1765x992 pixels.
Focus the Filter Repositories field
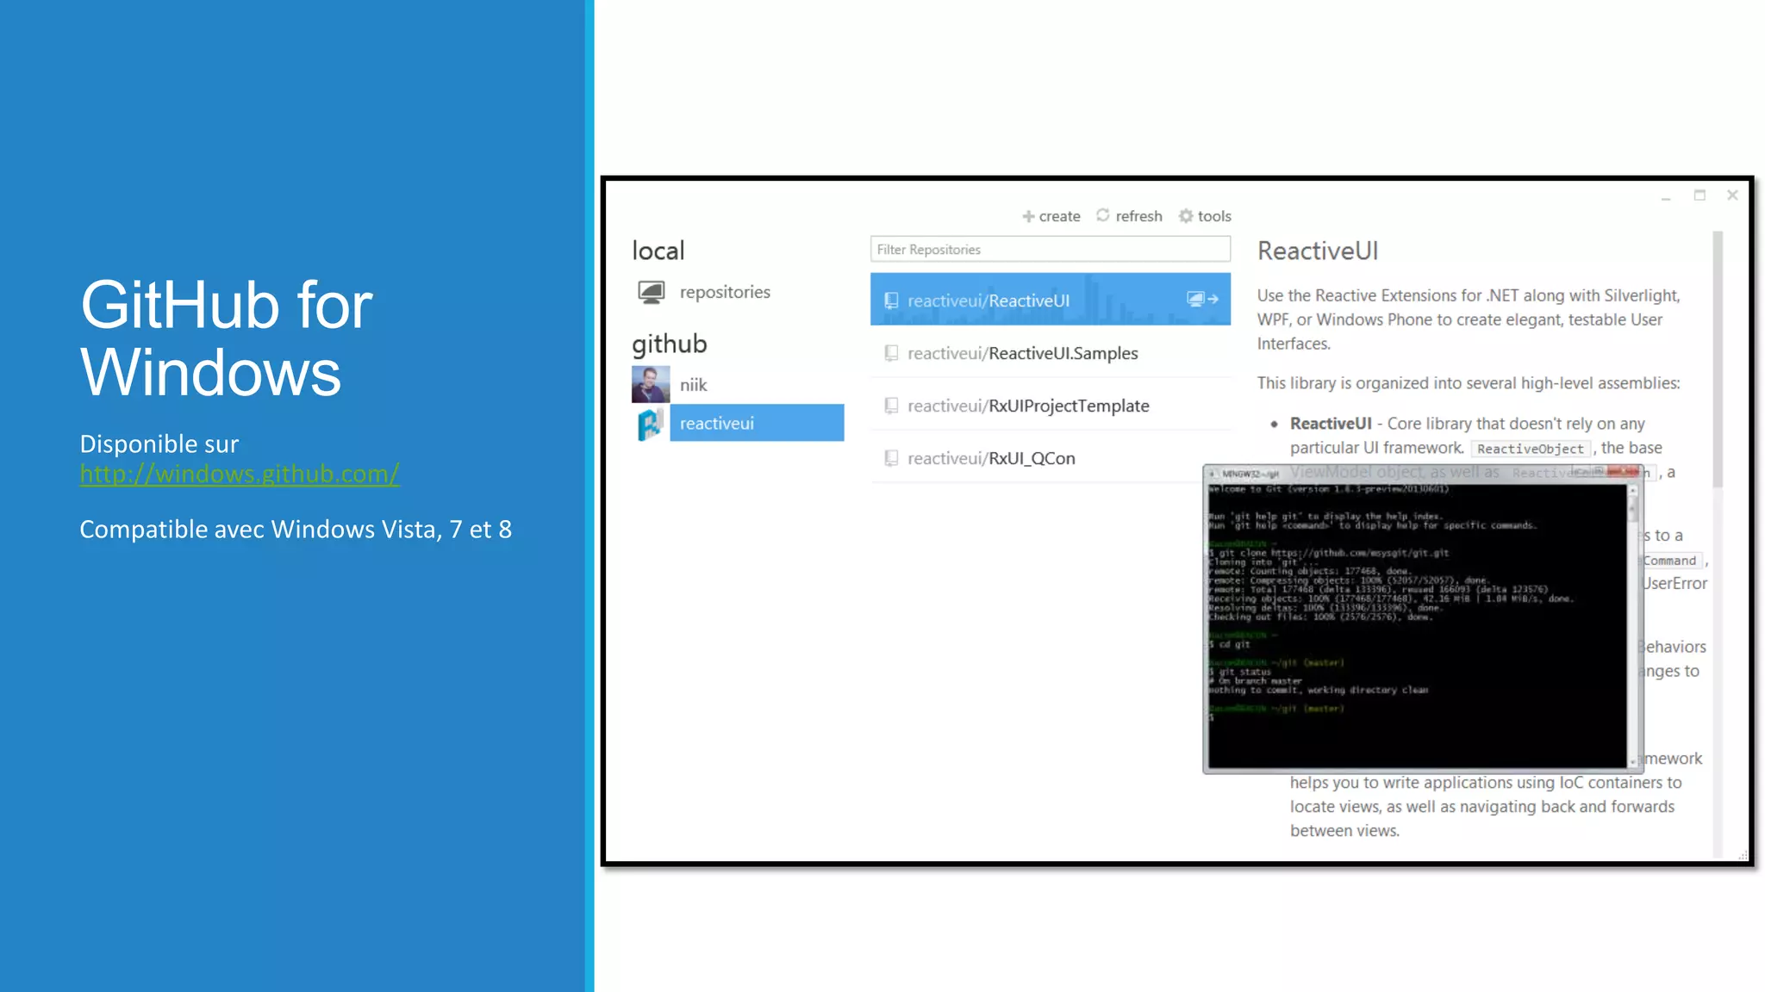pyautogui.click(x=1051, y=249)
